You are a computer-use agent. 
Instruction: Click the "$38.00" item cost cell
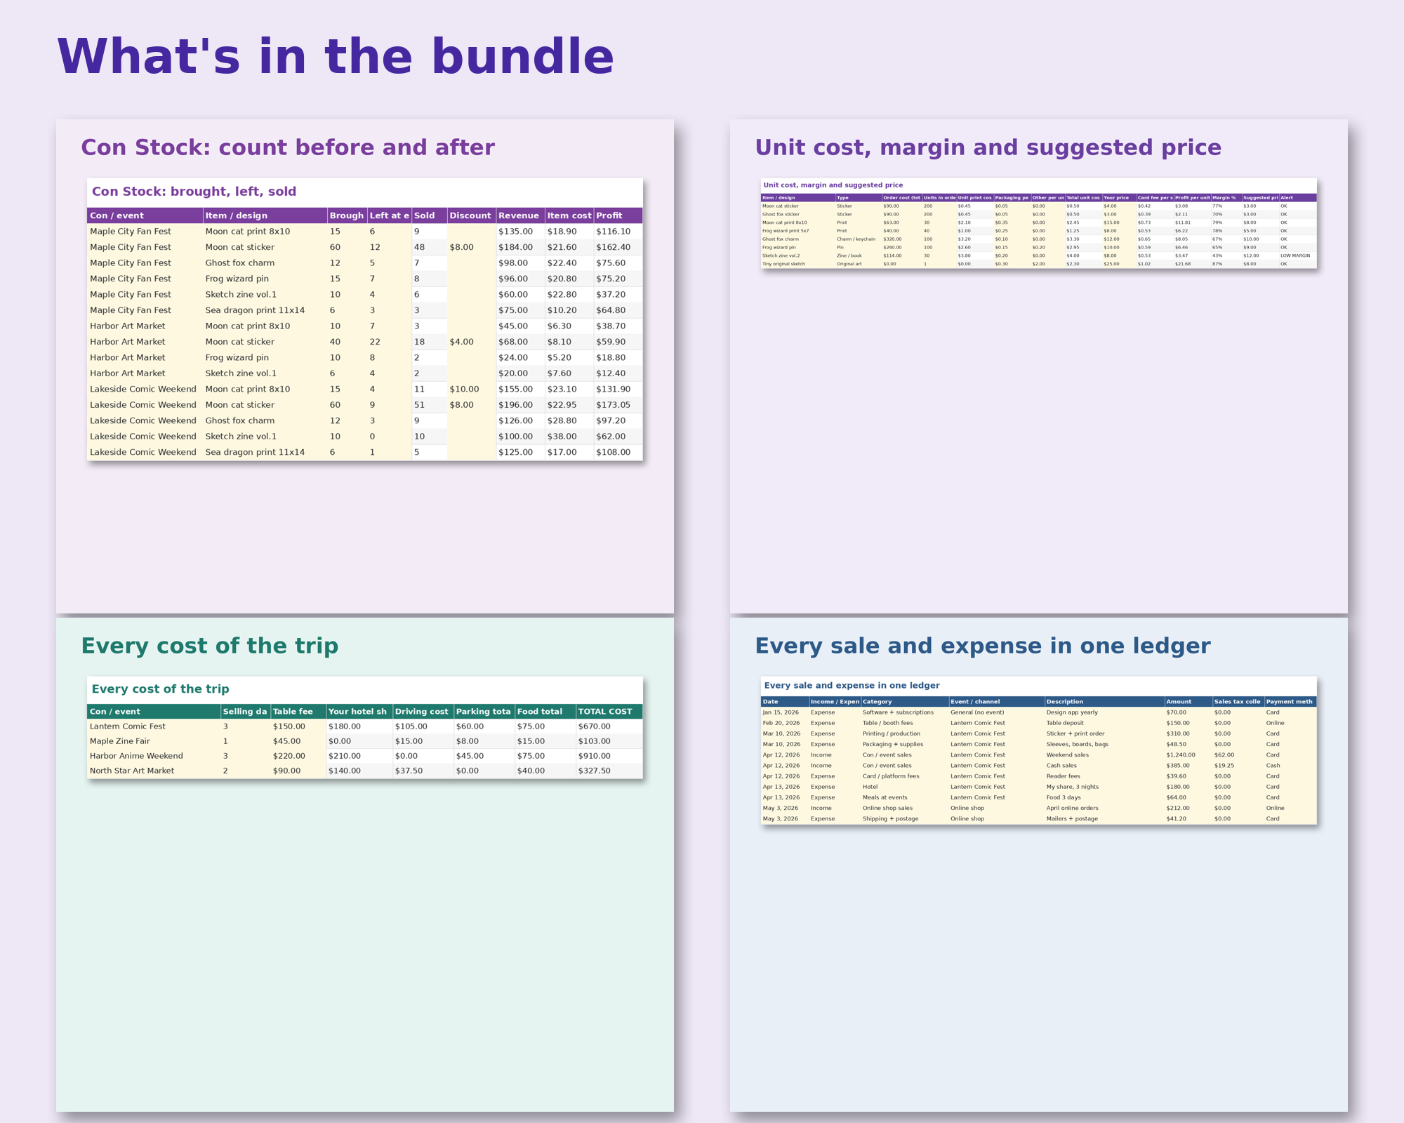pyautogui.click(x=569, y=437)
